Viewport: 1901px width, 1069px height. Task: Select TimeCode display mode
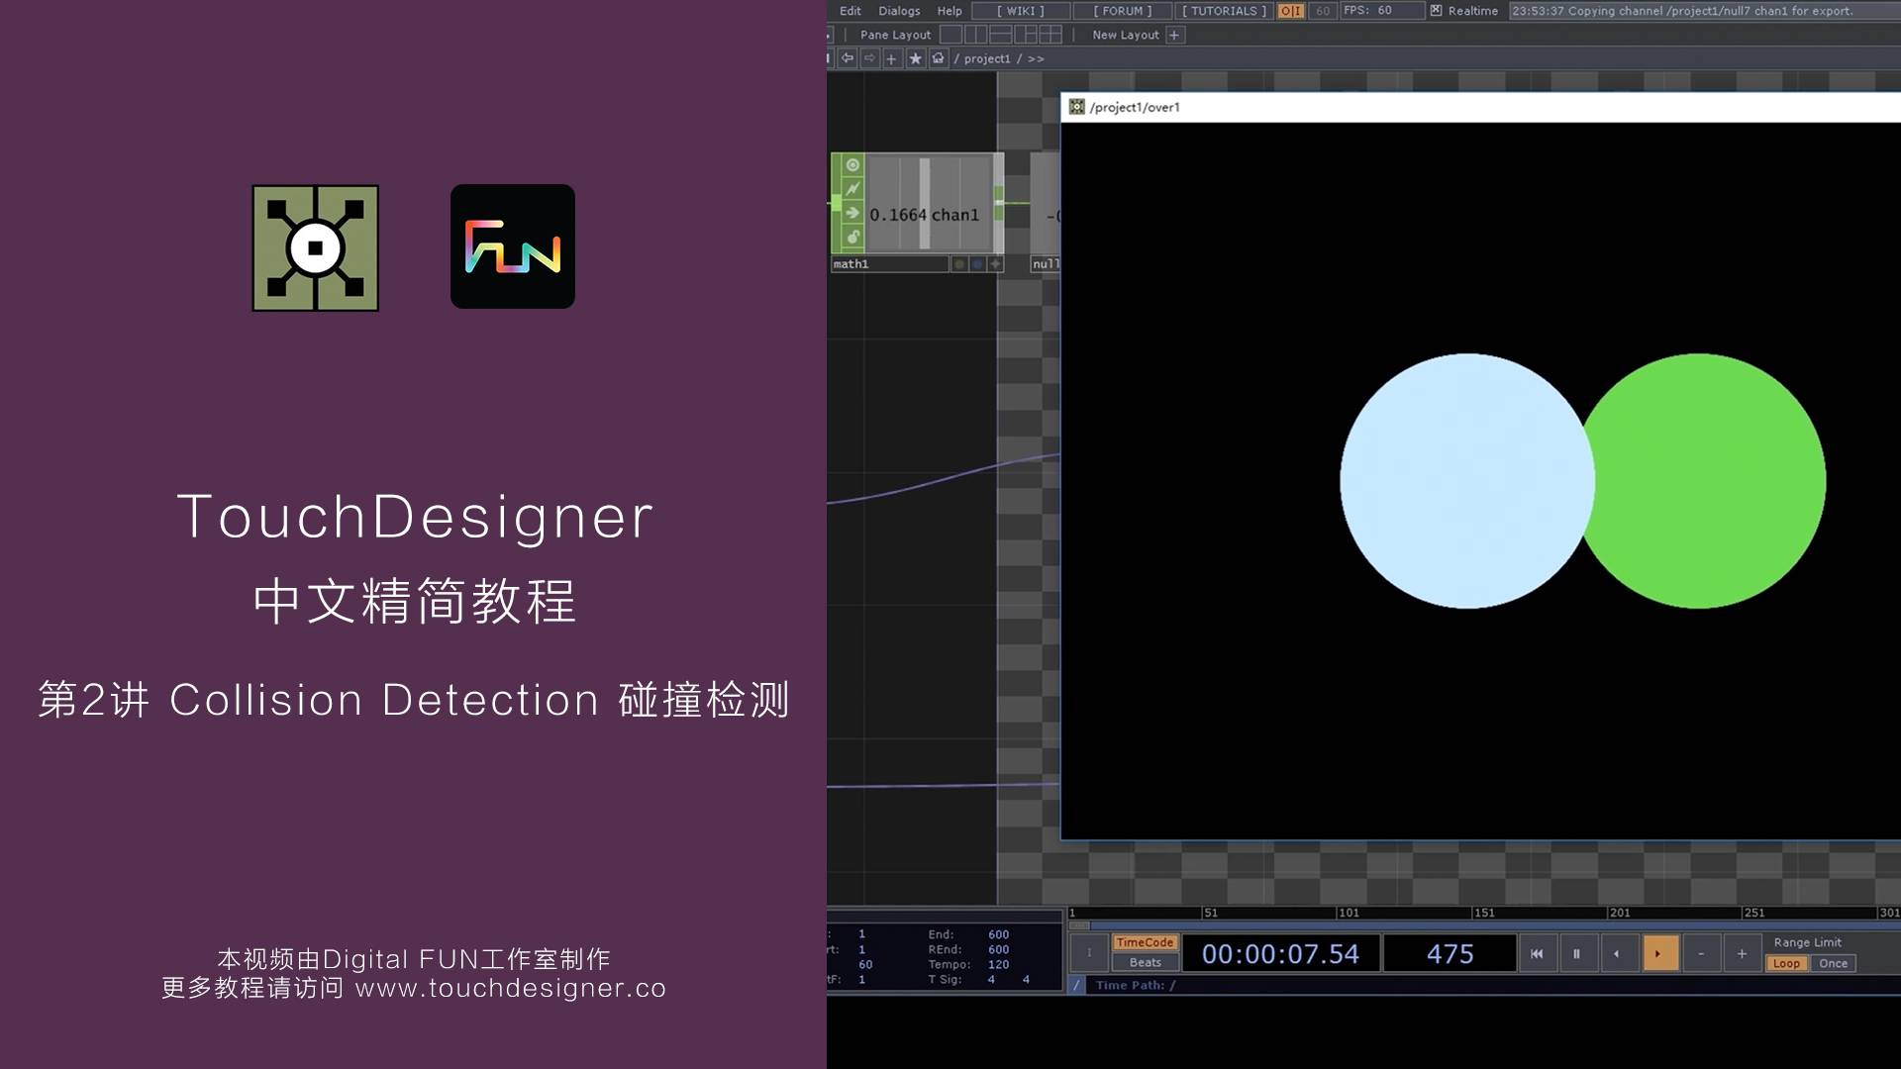[x=1145, y=942]
